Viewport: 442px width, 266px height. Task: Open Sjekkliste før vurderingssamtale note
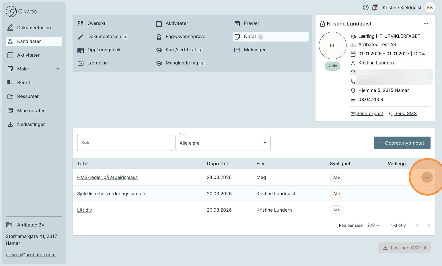pos(112,194)
